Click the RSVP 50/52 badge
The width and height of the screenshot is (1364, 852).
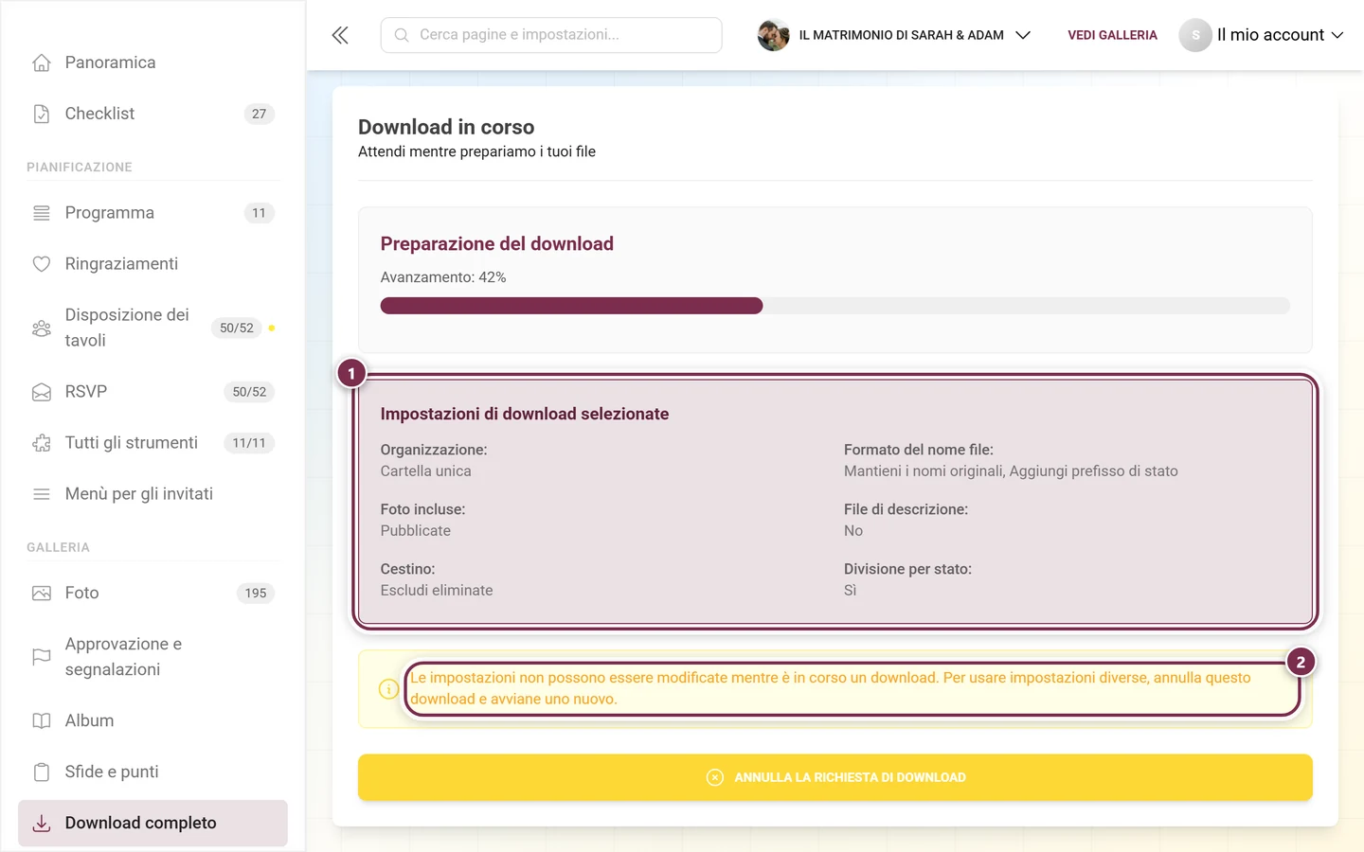[249, 392]
